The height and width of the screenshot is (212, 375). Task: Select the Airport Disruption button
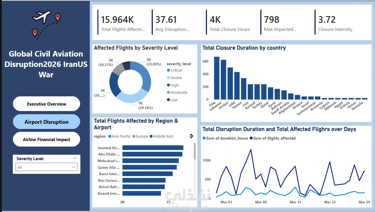point(46,122)
